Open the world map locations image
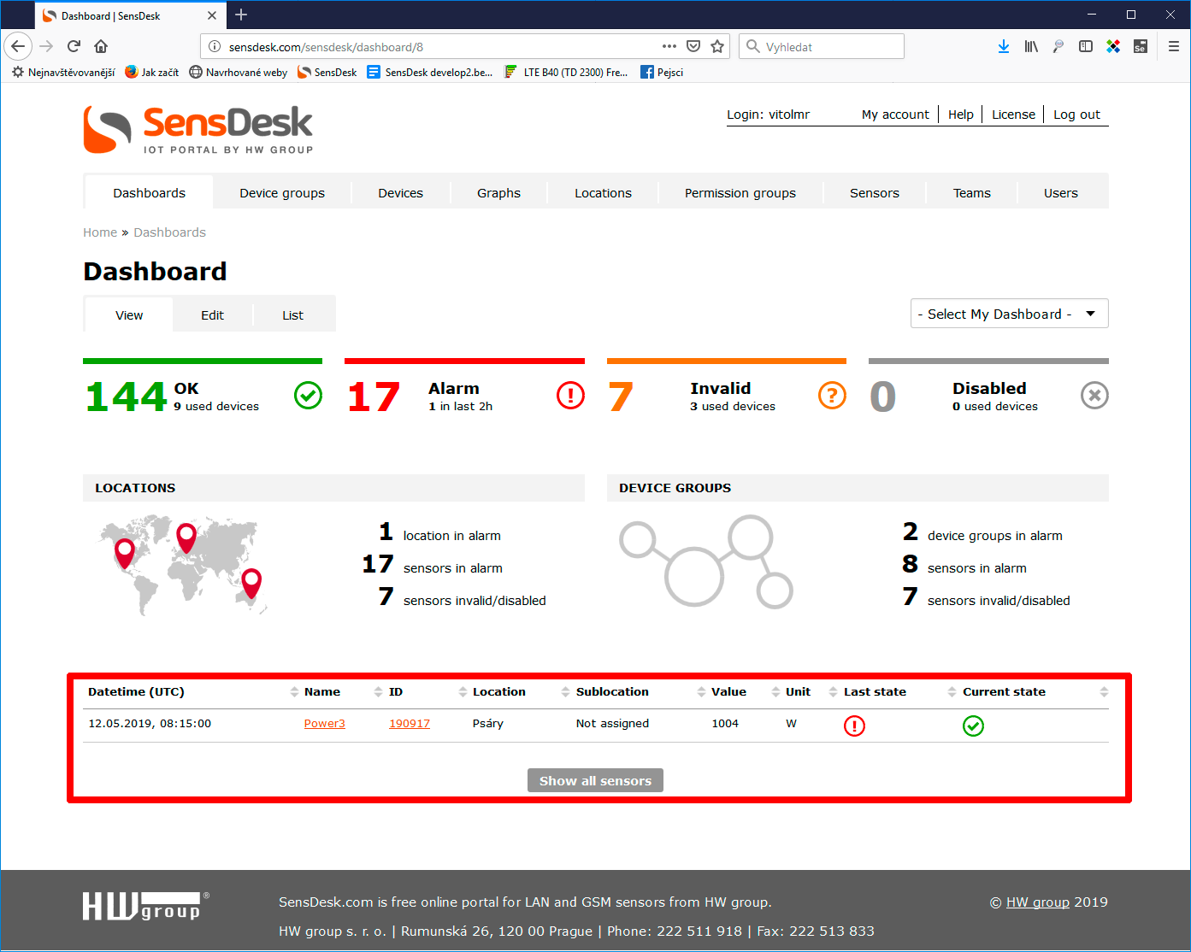 click(x=183, y=565)
